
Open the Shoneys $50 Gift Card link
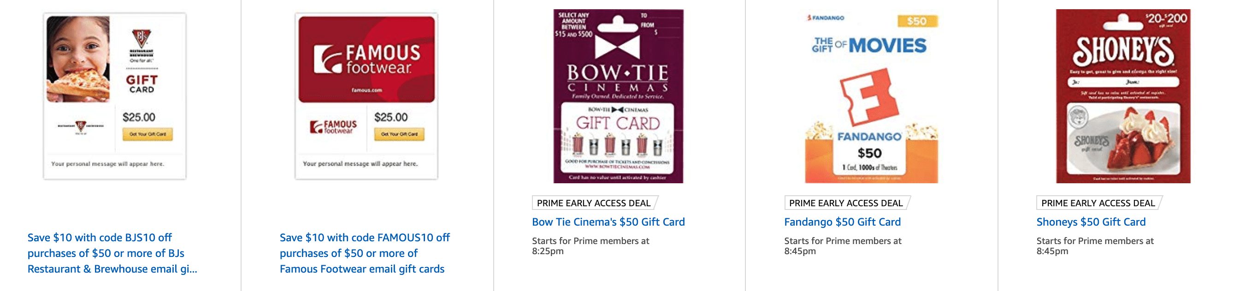(1091, 222)
